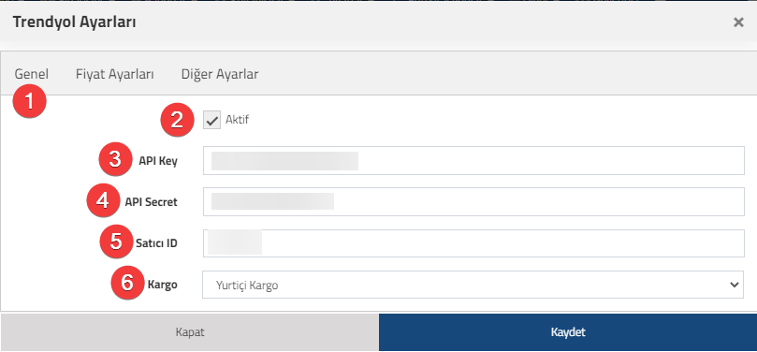This screenshot has height=352, width=757.
Task: Click the red number 2 marker
Action: [x=177, y=120]
